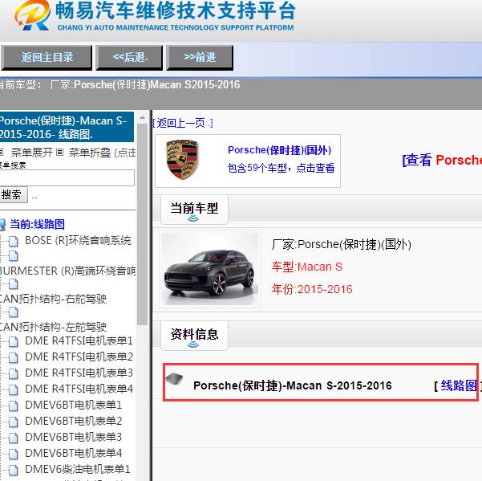Select the 资料信息 tab

[194, 335]
